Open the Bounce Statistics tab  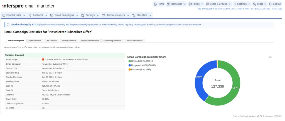(x=69, y=41)
